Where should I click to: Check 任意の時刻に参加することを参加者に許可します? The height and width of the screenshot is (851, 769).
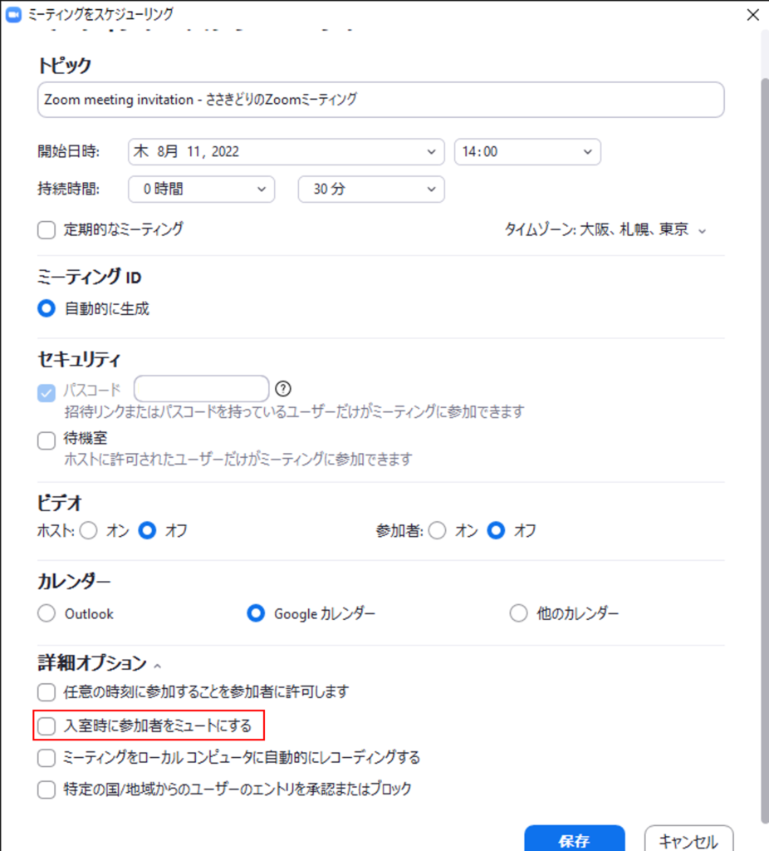click(47, 691)
